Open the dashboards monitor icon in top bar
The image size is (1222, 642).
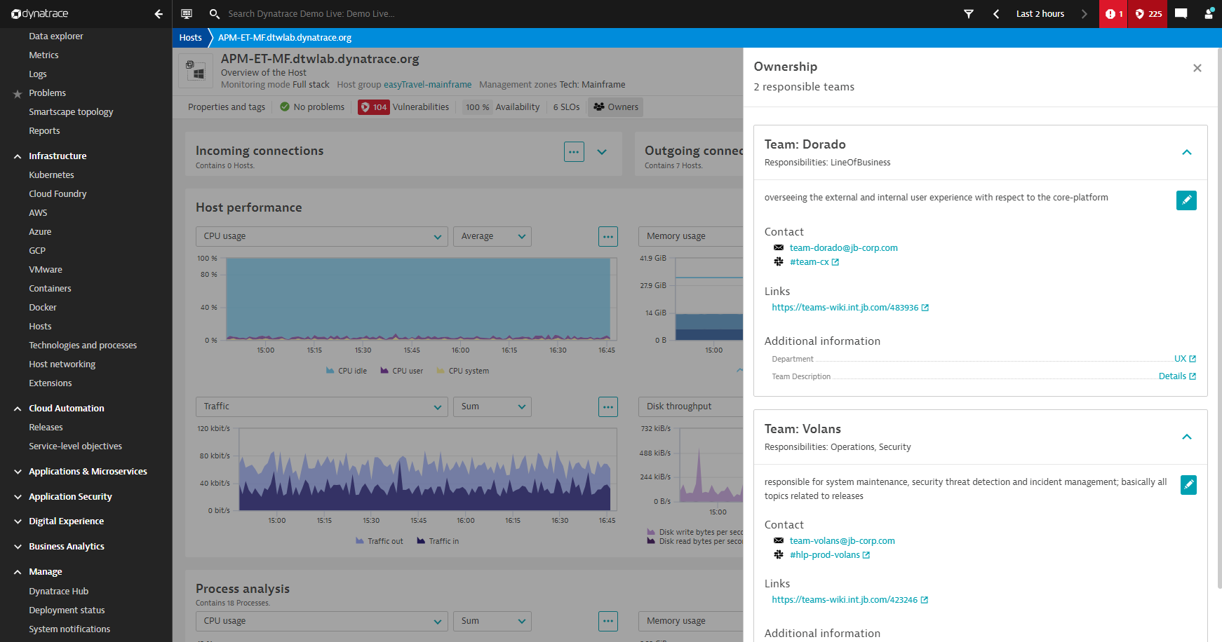187,14
